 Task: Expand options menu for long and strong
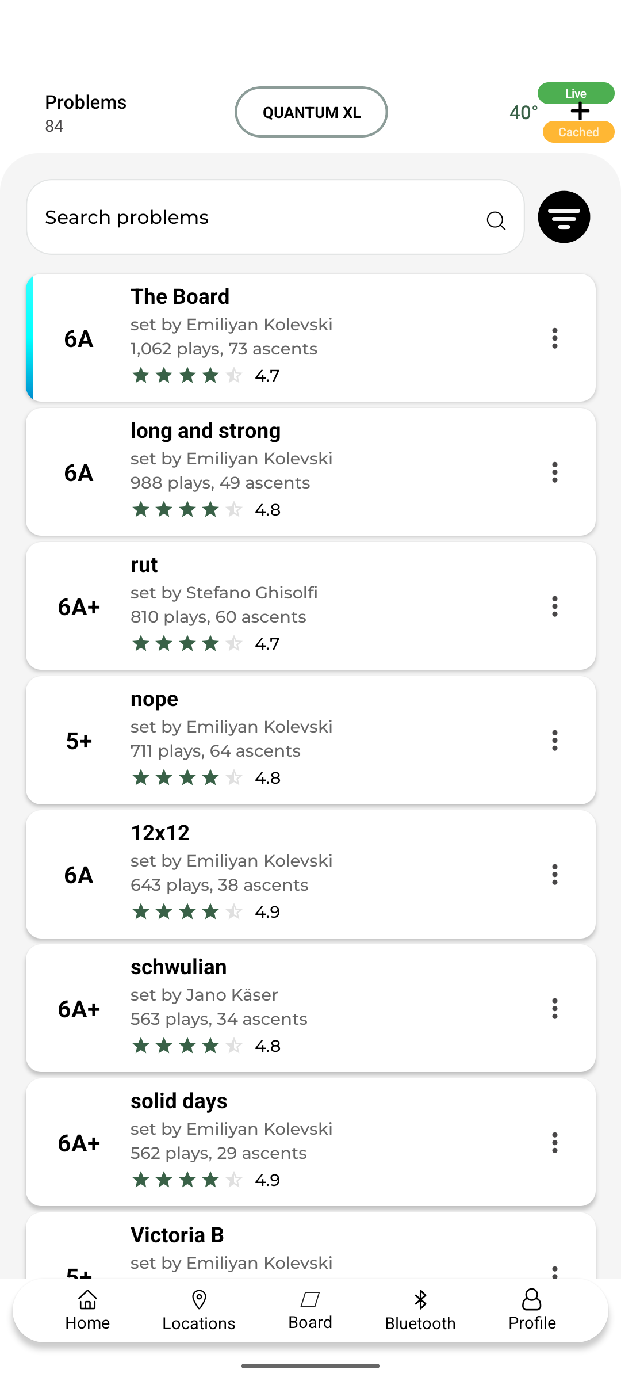pyautogui.click(x=555, y=472)
